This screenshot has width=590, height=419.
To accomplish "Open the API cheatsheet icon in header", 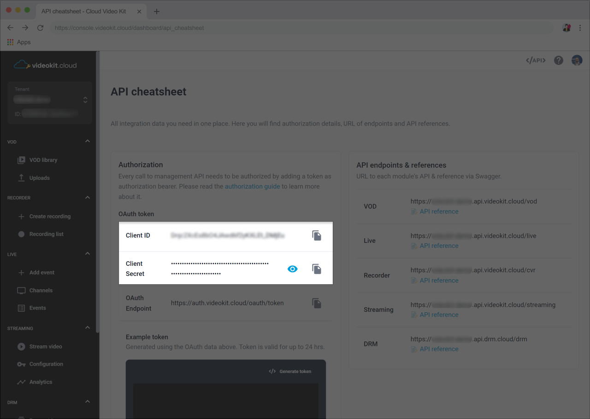I will (x=536, y=60).
